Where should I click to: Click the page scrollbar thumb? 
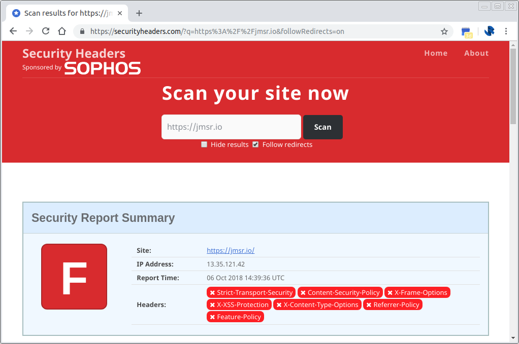(513, 86)
